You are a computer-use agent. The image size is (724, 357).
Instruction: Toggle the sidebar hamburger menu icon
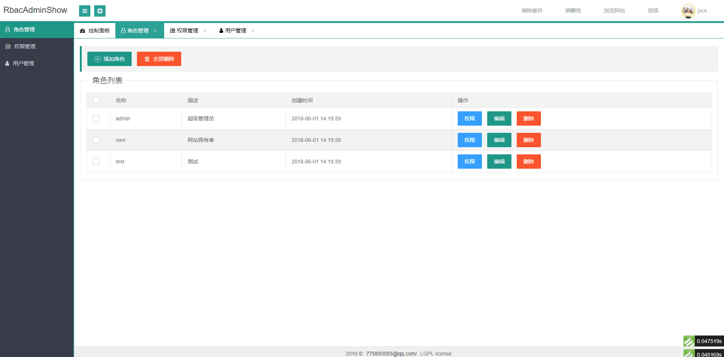tap(84, 11)
